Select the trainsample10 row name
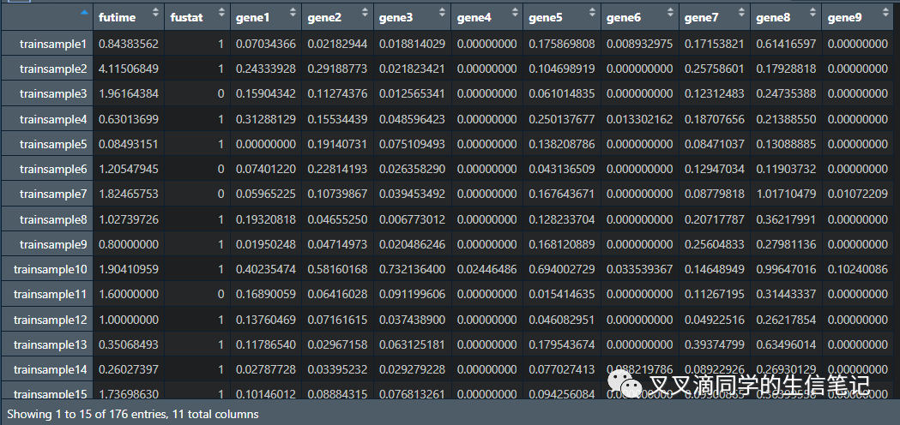Screen dimensions: 900x425 51,269
